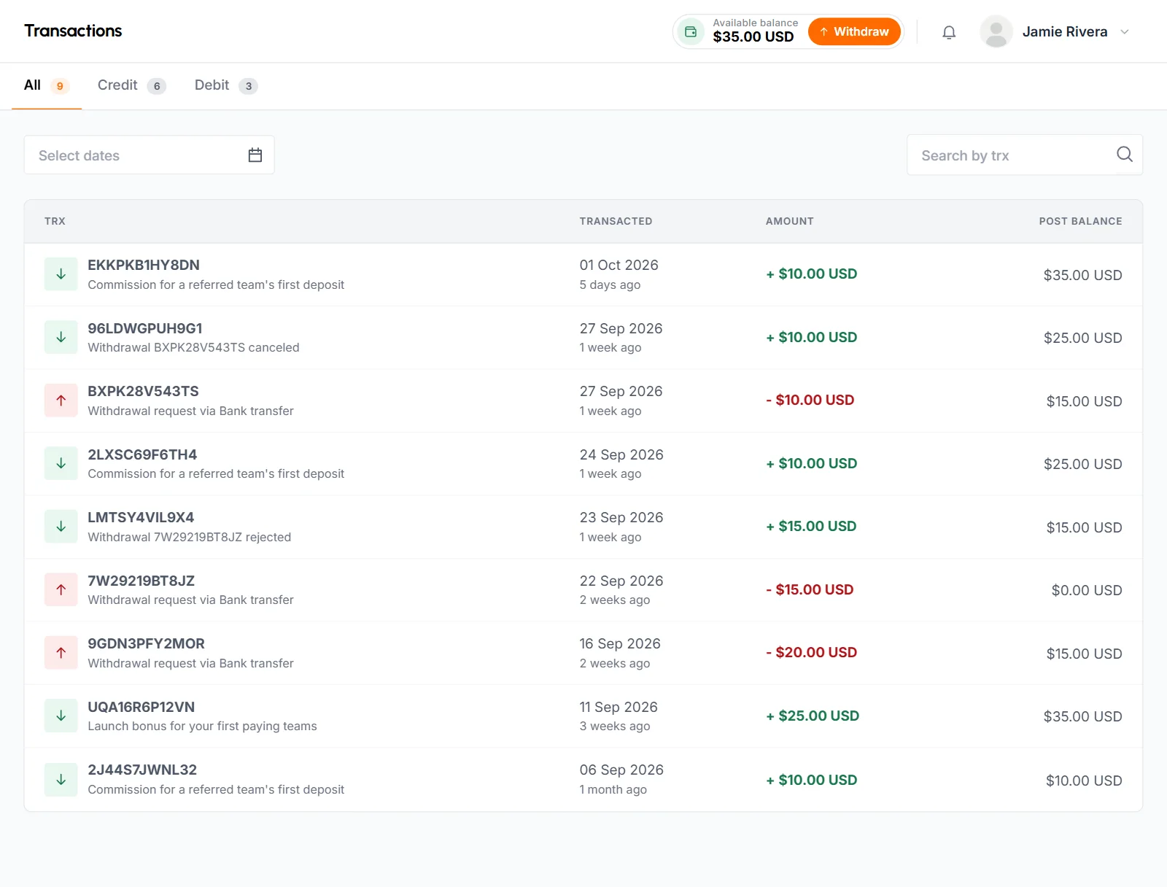The width and height of the screenshot is (1167, 887).
Task: Click the + $25.00 USD amount
Action: click(813, 716)
